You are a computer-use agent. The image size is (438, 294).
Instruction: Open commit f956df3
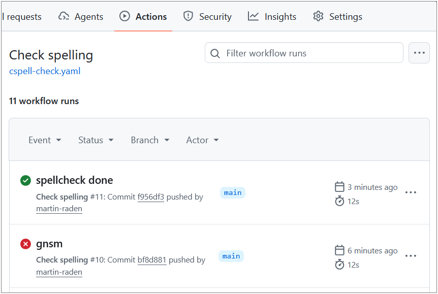click(150, 197)
